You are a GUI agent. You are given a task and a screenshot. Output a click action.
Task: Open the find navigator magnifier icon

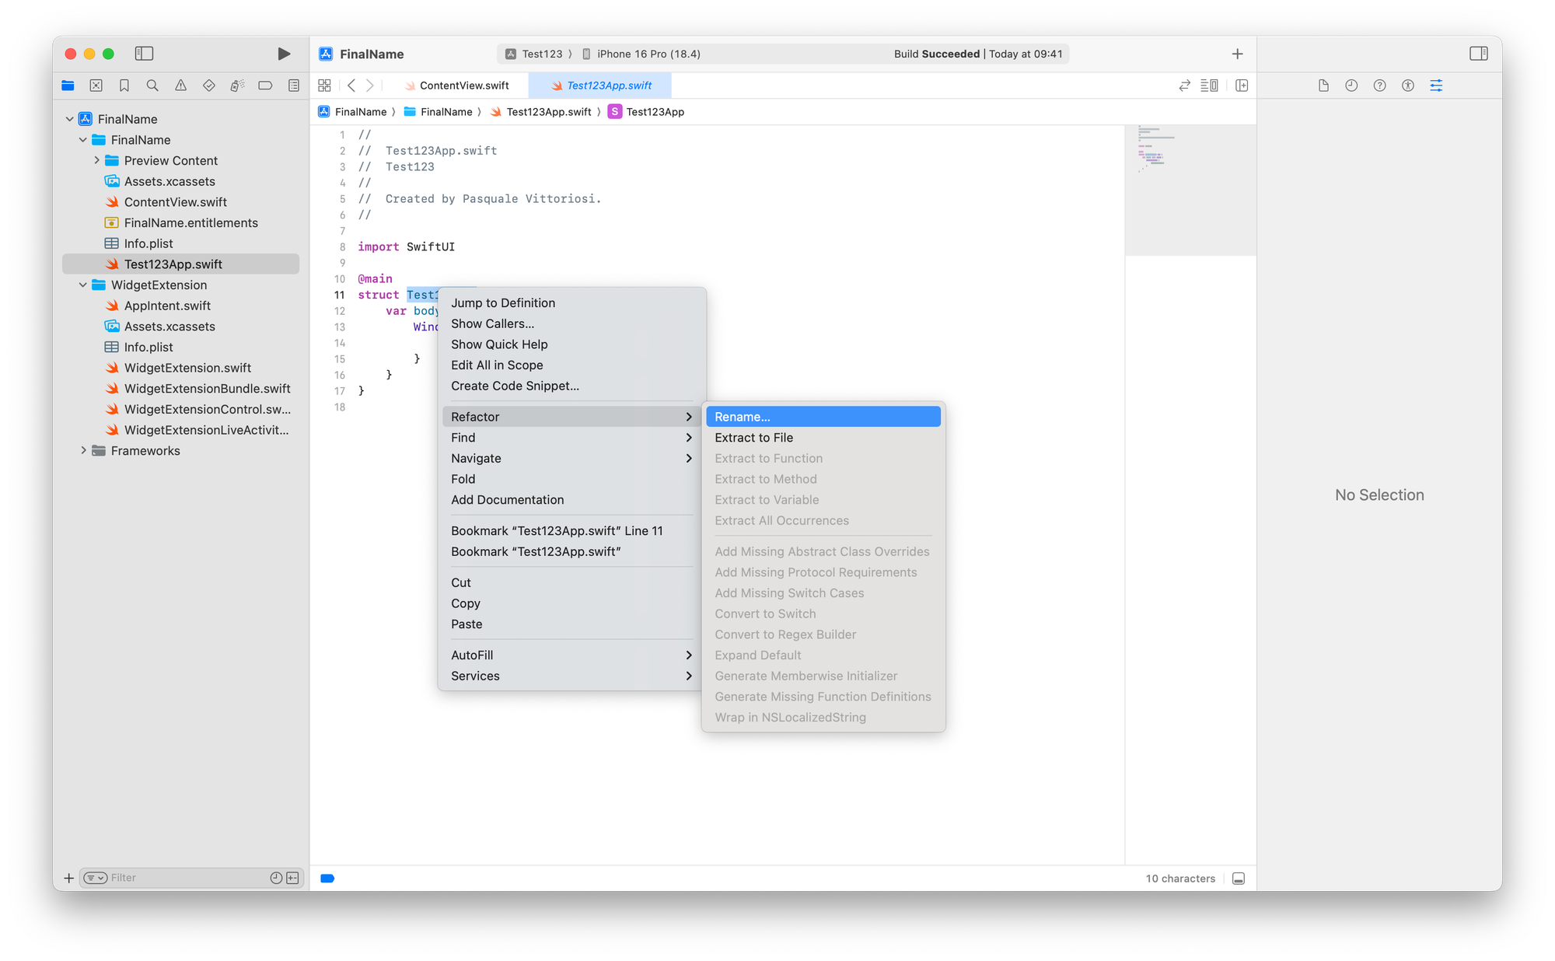coord(152,86)
